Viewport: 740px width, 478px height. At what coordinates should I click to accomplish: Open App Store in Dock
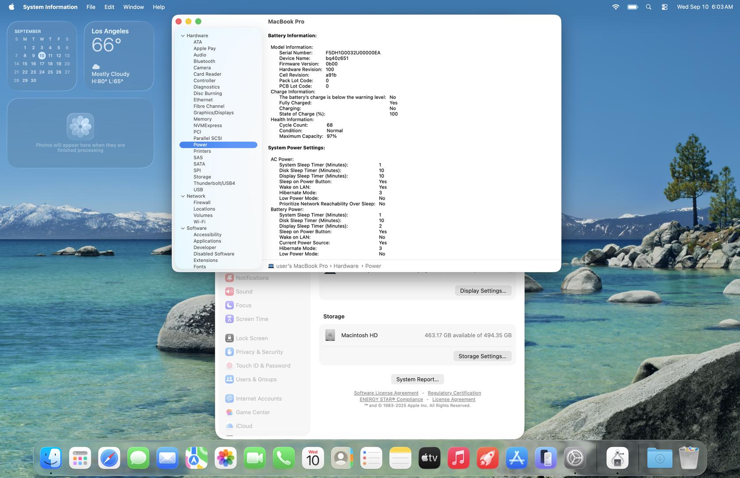coord(517,458)
